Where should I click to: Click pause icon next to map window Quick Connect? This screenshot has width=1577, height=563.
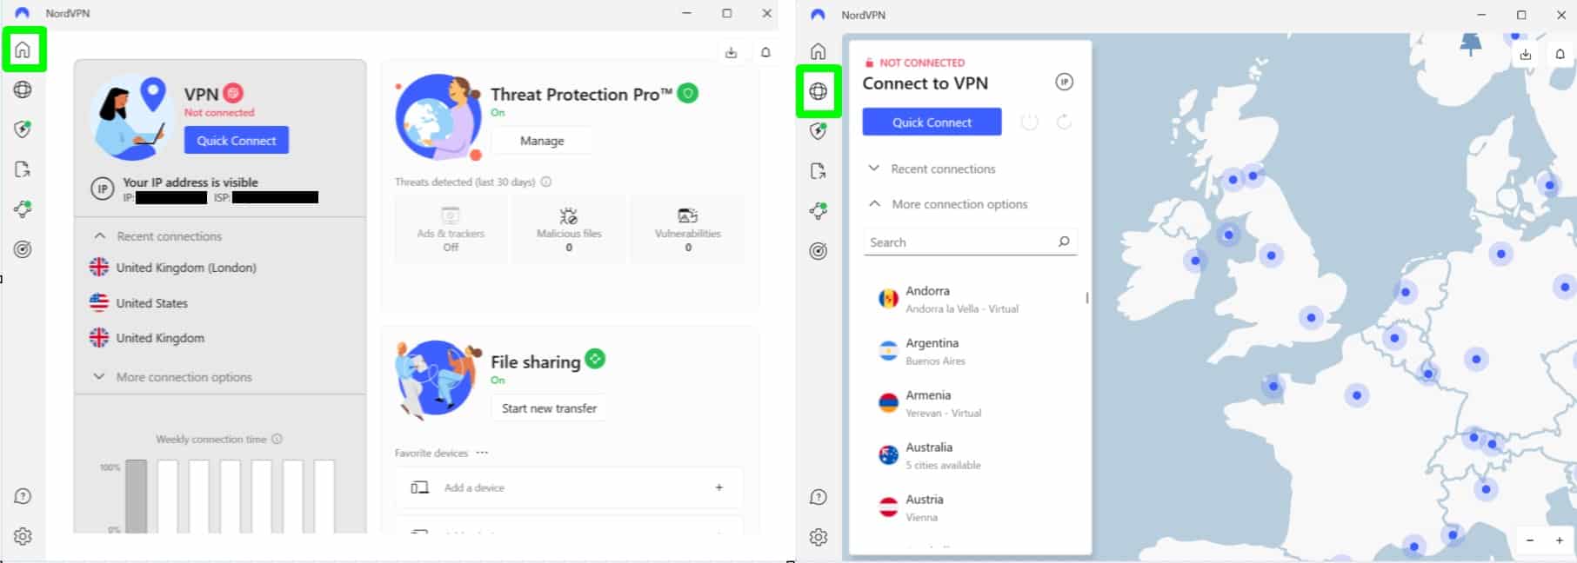tap(1029, 123)
